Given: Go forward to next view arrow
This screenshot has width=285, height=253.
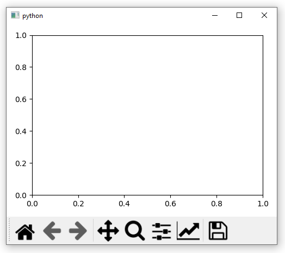Looking at the screenshot, I should 78,231.
